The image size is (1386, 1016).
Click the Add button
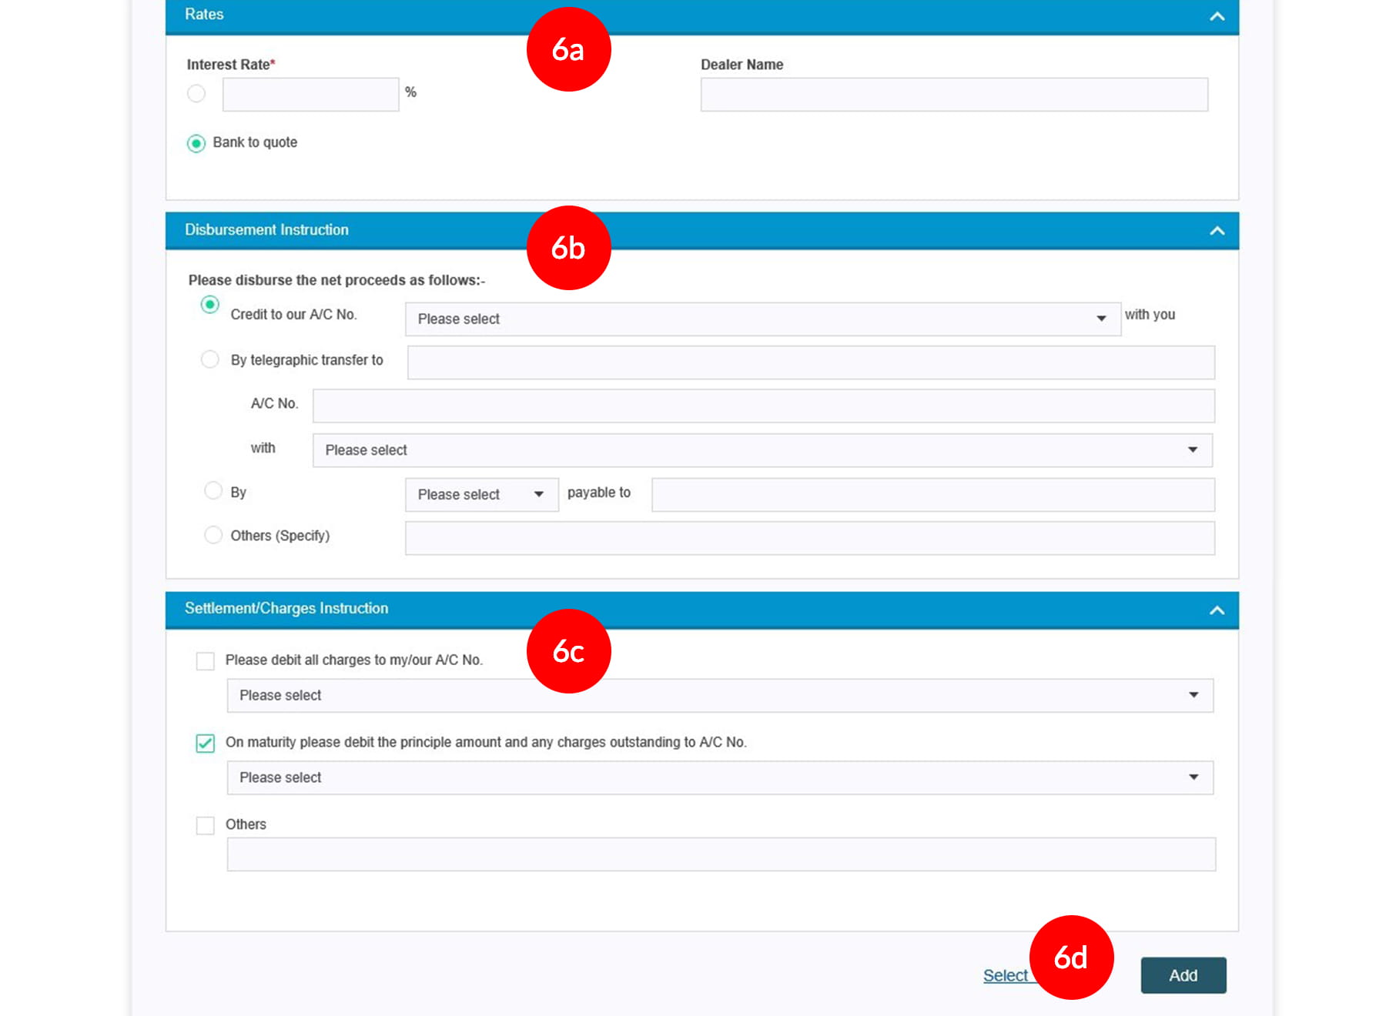[1183, 976]
